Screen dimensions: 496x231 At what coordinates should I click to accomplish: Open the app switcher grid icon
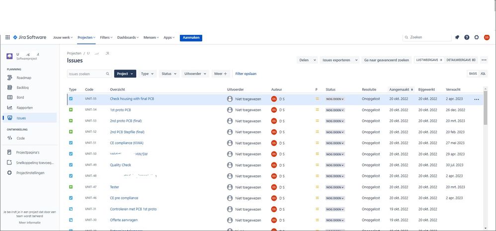[7, 37]
